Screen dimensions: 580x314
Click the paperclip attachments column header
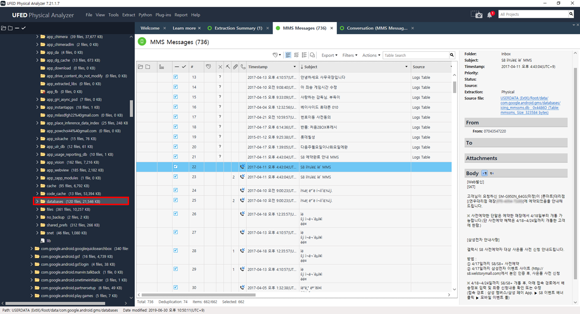(x=236, y=67)
